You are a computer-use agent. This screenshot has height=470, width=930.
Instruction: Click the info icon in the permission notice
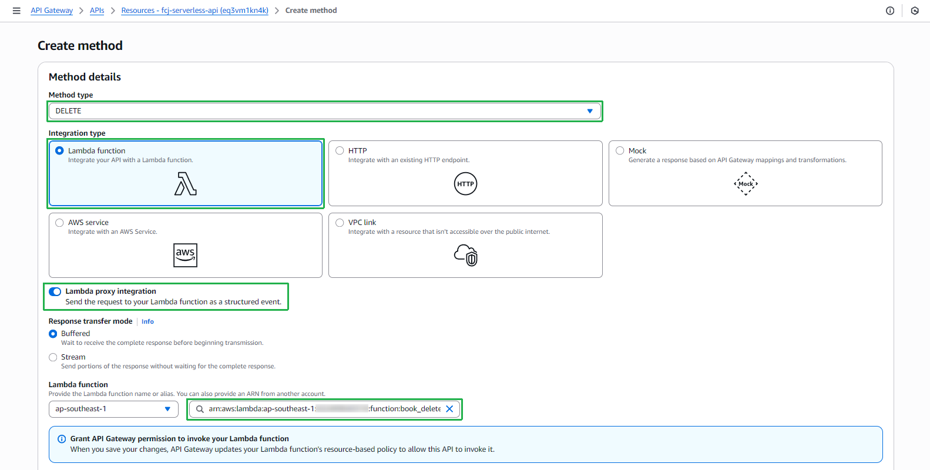coord(62,439)
